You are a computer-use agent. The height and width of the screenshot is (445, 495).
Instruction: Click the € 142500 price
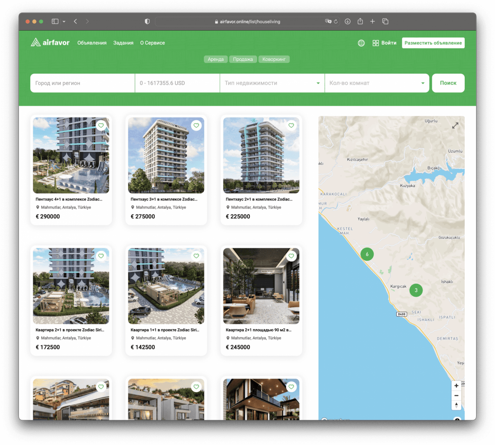pos(143,347)
